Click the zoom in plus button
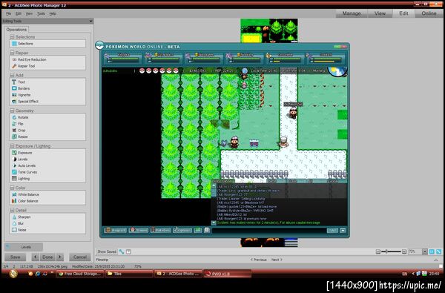Image resolution: width=445 pixels, height=293 pixels. (404, 251)
